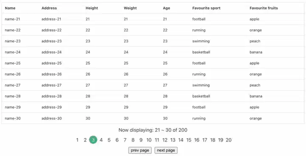Select page 2 in pagination
This screenshot has height=156, width=306.
point(85,140)
